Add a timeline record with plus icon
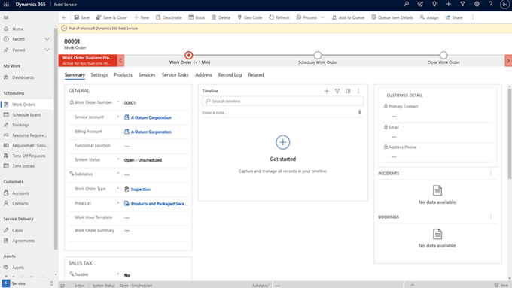 327,91
